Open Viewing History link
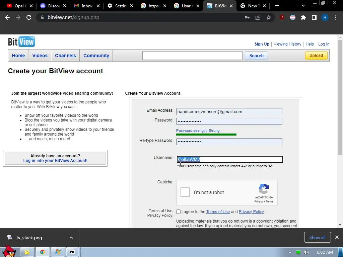 (287, 44)
